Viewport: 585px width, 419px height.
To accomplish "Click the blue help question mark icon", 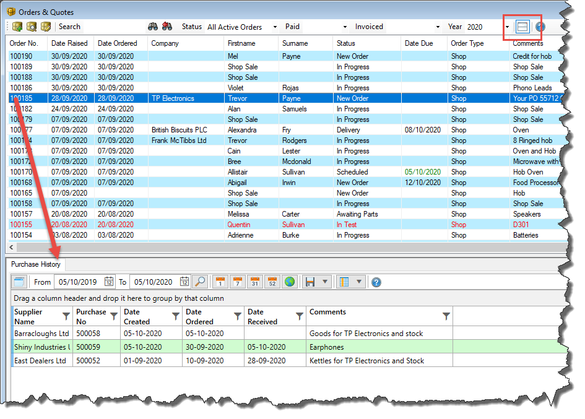I will pos(376,282).
